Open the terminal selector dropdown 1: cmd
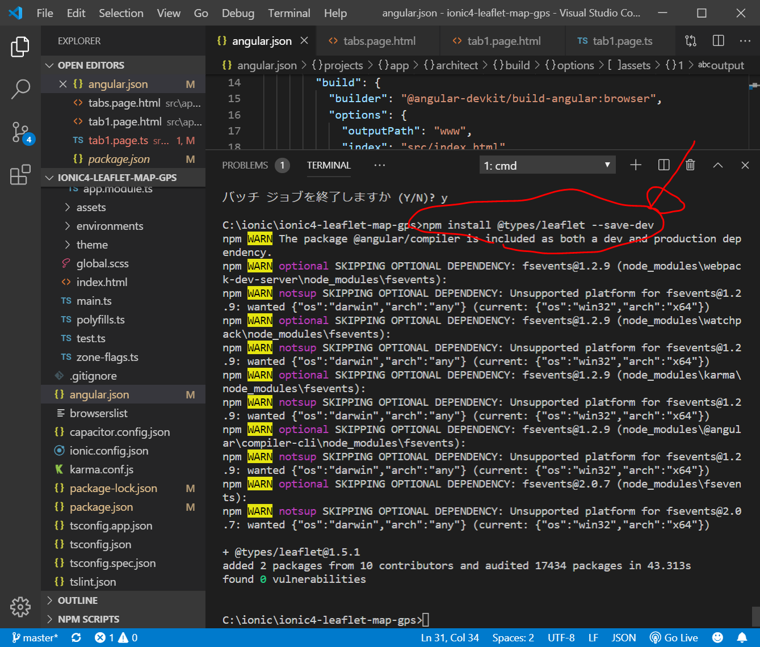The image size is (760, 647). (x=548, y=165)
